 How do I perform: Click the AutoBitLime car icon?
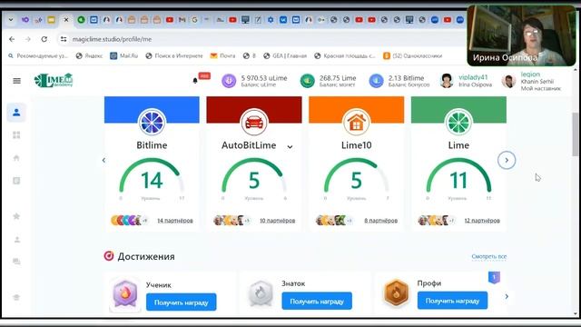[254, 122]
